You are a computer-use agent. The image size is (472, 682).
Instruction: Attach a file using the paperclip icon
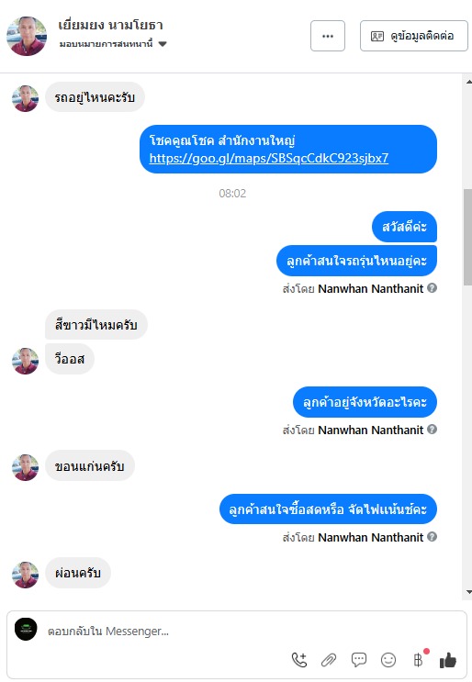329,660
